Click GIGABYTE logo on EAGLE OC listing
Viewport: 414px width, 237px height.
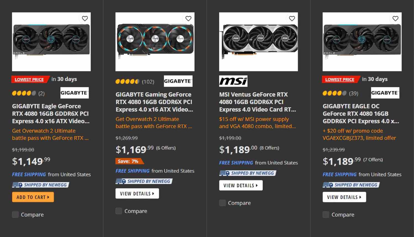385,93
